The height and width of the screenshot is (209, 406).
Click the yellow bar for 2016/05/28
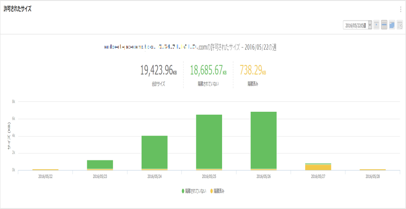pos(372,170)
